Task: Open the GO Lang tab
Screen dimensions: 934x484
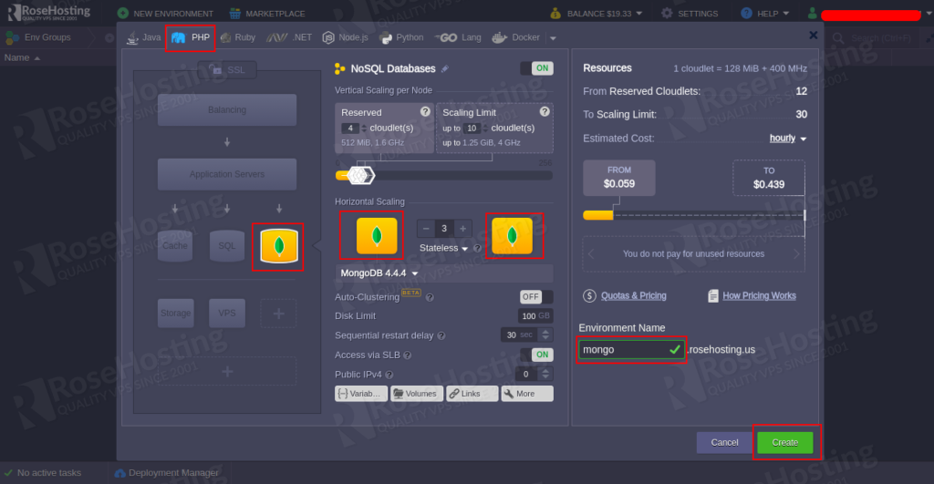Action: coord(458,37)
